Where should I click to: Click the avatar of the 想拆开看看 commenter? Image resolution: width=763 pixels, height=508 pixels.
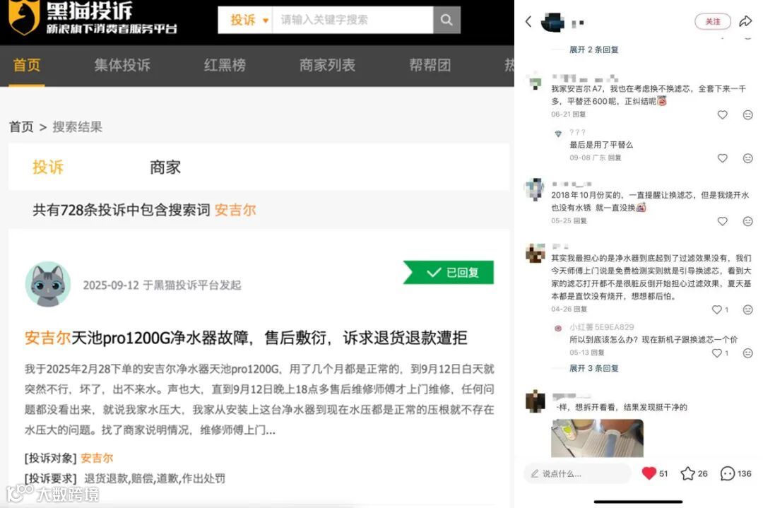coord(536,401)
